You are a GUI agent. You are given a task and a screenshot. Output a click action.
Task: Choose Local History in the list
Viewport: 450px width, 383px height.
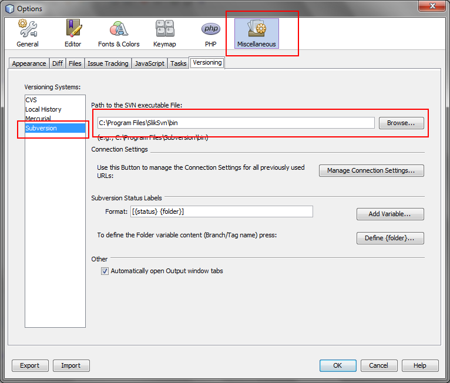(x=43, y=109)
